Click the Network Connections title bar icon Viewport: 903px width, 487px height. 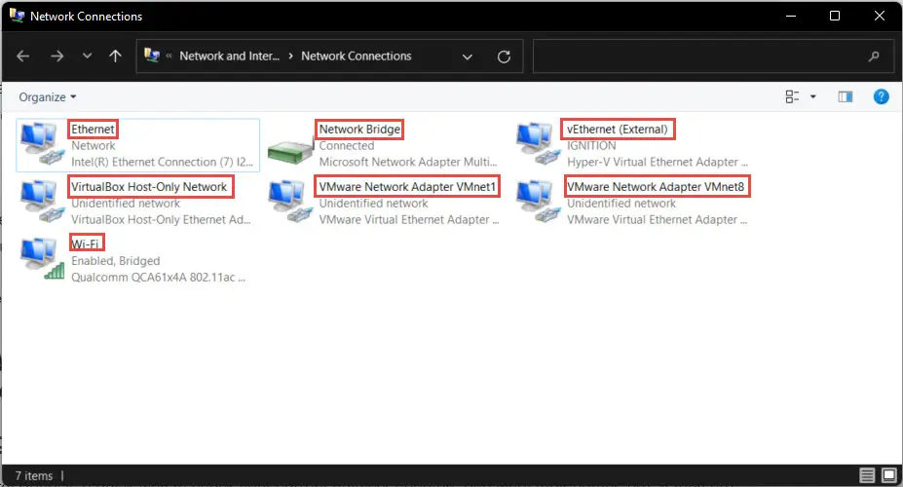tap(17, 16)
